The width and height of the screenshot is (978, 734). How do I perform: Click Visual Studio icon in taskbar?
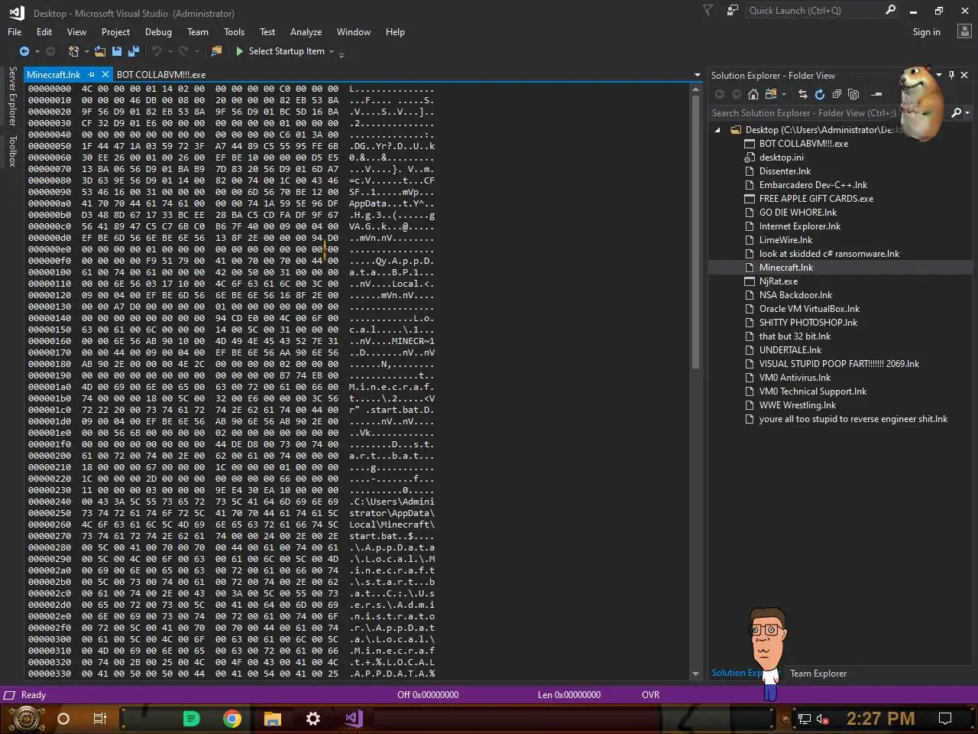(x=353, y=719)
